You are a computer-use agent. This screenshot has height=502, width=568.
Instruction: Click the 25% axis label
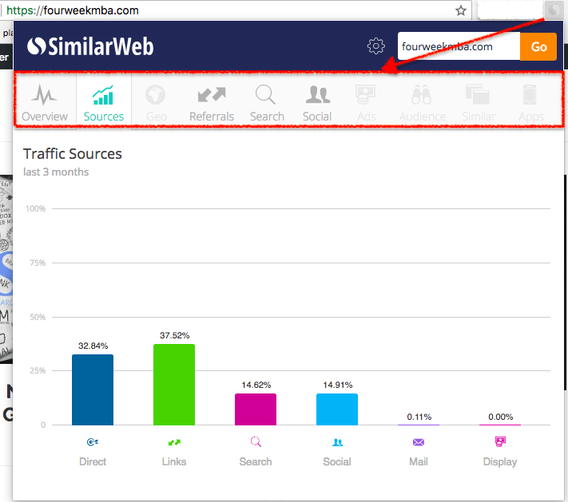click(x=38, y=371)
